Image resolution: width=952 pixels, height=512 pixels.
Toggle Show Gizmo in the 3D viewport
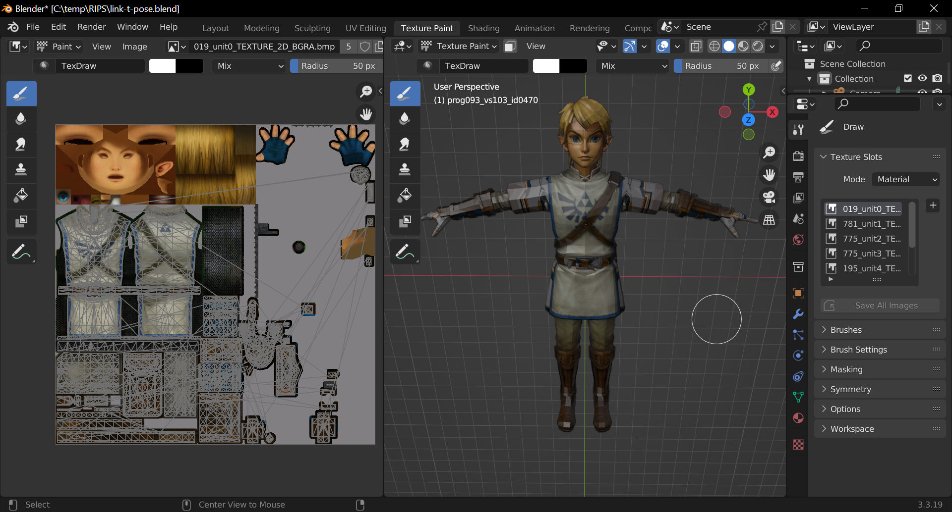[630, 46]
